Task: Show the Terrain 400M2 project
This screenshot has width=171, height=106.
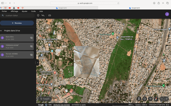Action: [31, 55]
